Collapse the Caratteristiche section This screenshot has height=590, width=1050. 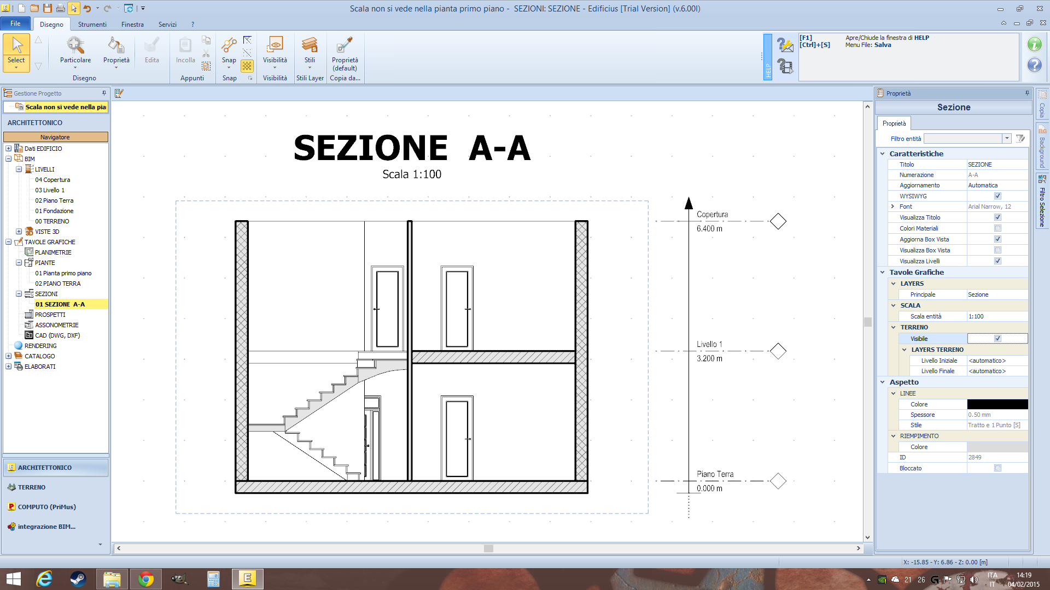click(882, 154)
